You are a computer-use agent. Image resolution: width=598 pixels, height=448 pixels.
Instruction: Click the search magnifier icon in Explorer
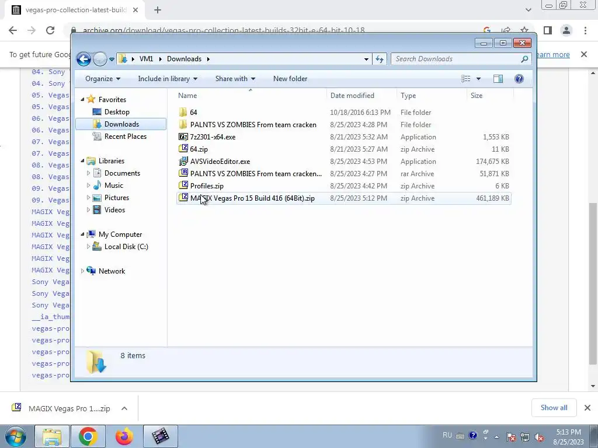(524, 59)
